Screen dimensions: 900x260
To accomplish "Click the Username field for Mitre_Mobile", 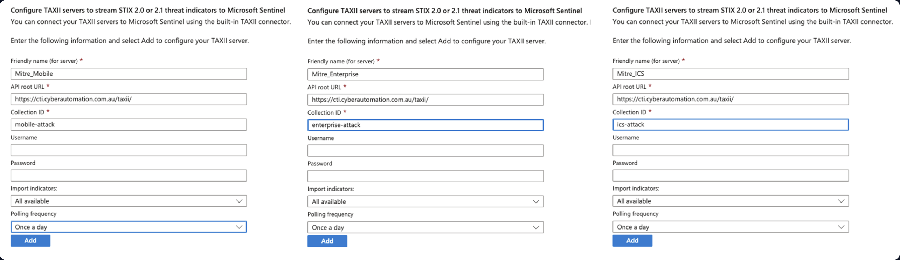I will [129, 150].
